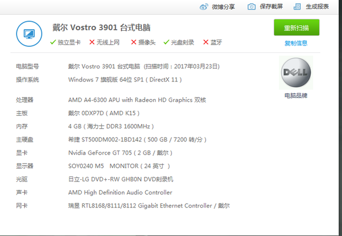The height and width of the screenshot is (236, 342).
Task: Click the 电脑型号 label
Action: click(x=28, y=67)
